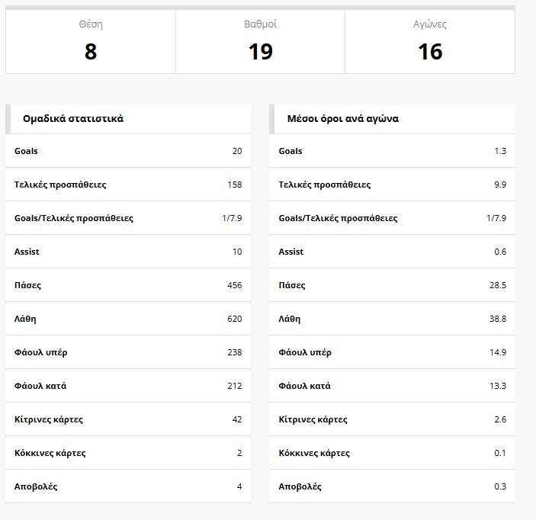
Task: Select Κόκκινες κάρτες row showing 2
Action: pos(128,453)
